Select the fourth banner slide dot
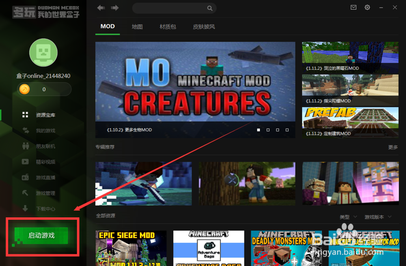The width and height of the screenshot is (406, 266). [x=287, y=130]
